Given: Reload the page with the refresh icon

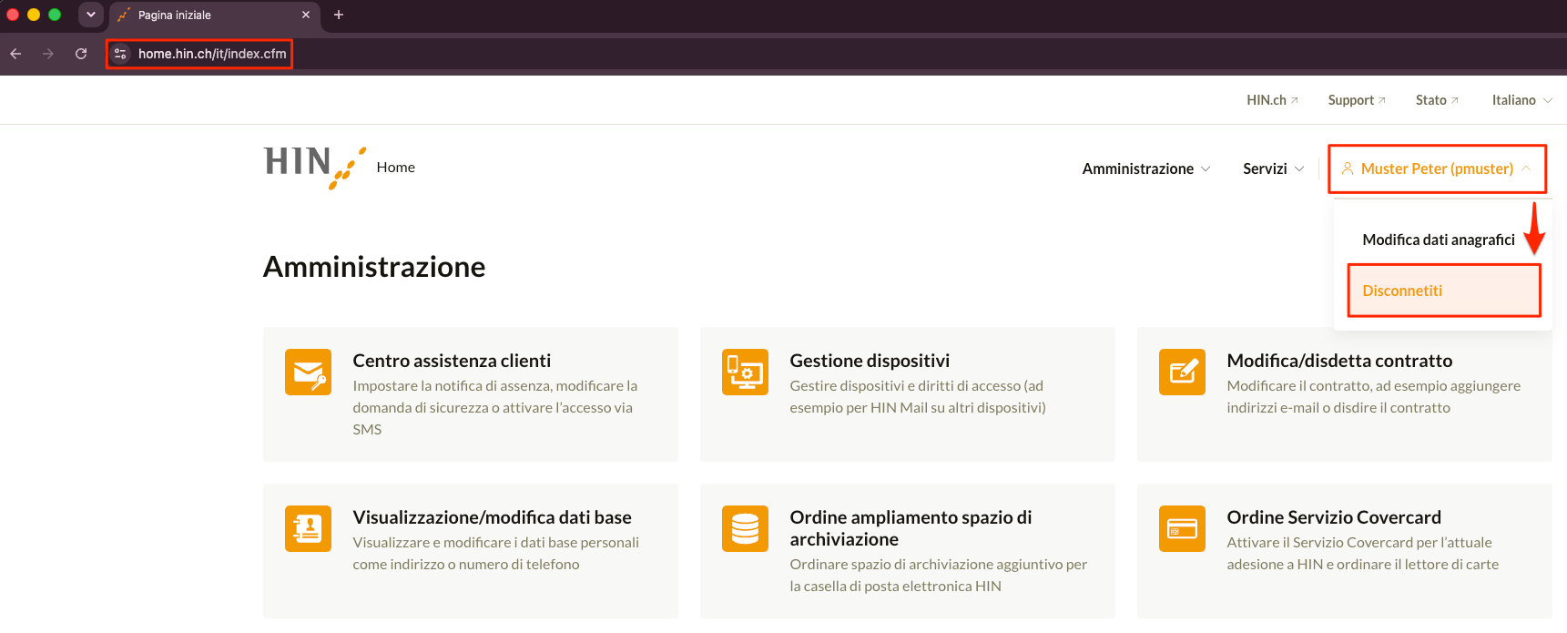Looking at the screenshot, I should click(81, 54).
